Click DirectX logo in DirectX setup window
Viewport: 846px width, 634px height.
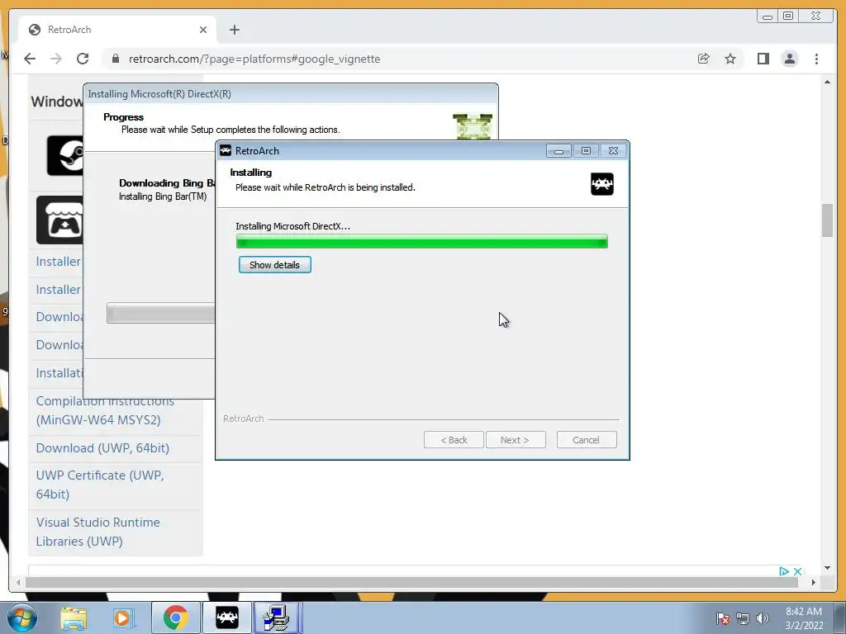[472, 126]
